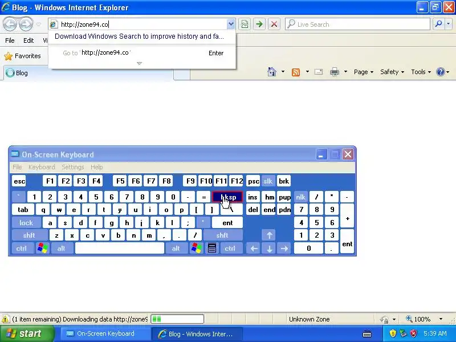Expand the Home button dropdown arrow
This screenshot has width=456, height=342.
click(x=283, y=72)
